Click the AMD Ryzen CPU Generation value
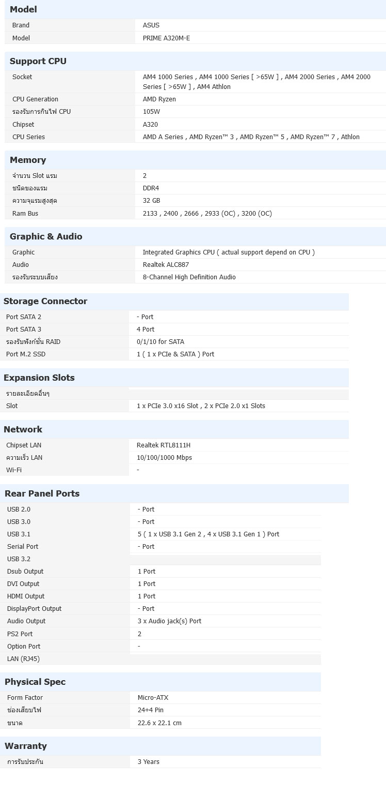Screen dimensions: 386x795 click(x=159, y=99)
